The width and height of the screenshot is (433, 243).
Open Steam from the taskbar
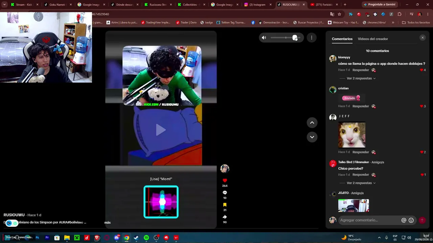(x=136, y=238)
